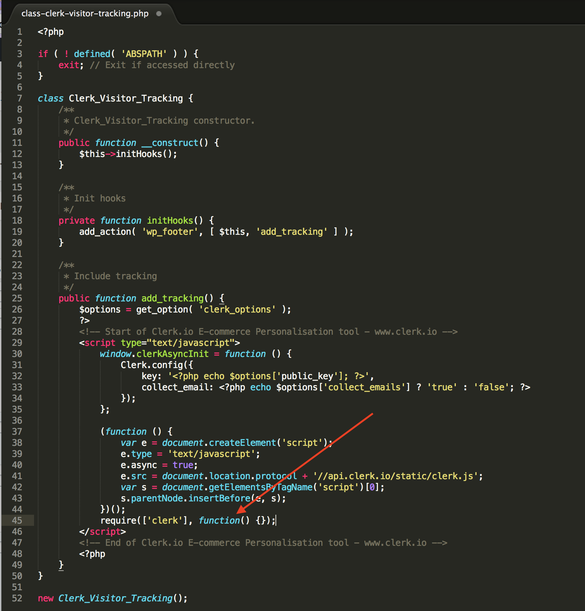The width and height of the screenshot is (585, 611).
Task: Select the class-clerk-visitor-tracking.php tab
Action: (85, 14)
